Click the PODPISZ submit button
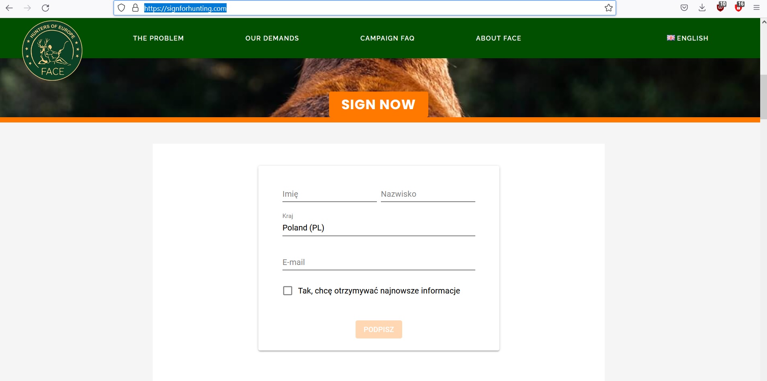The height and width of the screenshot is (381, 767). point(378,329)
